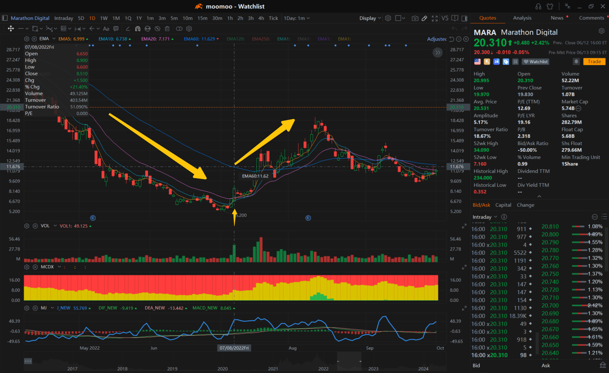Screen dimensions: 609x373
Task: Delete drawings with the trash can icon
Action: click(x=167, y=28)
